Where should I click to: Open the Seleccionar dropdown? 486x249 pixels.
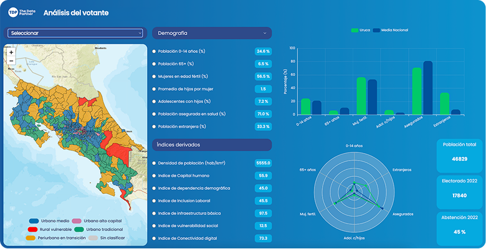pyautogui.click(x=75, y=33)
